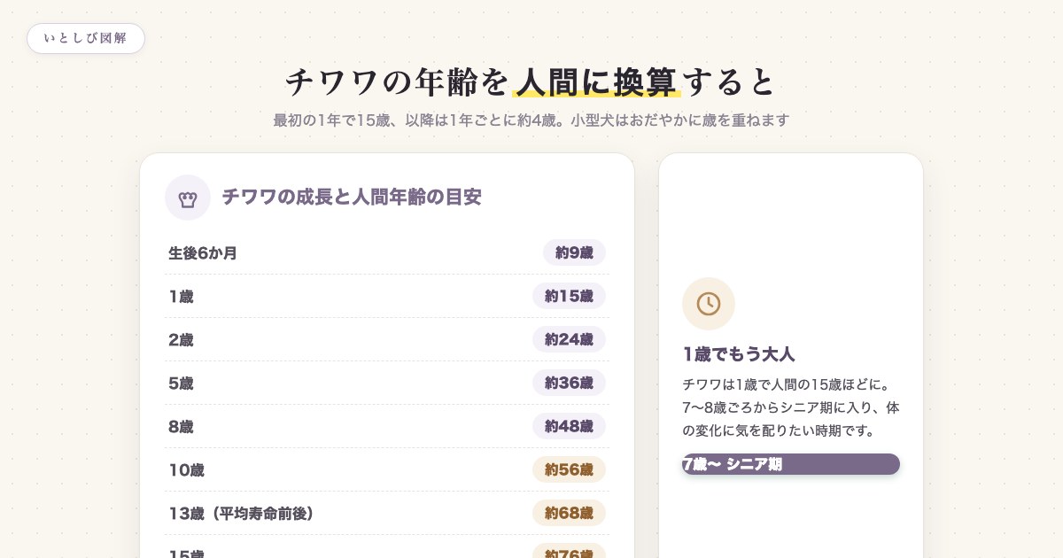The height and width of the screenshot is (558, 1063).
Task: Click the 約24歳 pill
Action: (569, 339)
